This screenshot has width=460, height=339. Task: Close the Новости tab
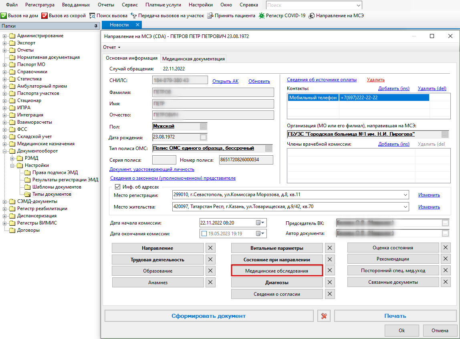coord(137,25)
